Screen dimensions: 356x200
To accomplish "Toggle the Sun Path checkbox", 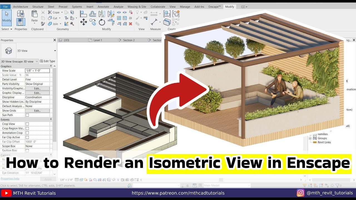I will point(27,115).
